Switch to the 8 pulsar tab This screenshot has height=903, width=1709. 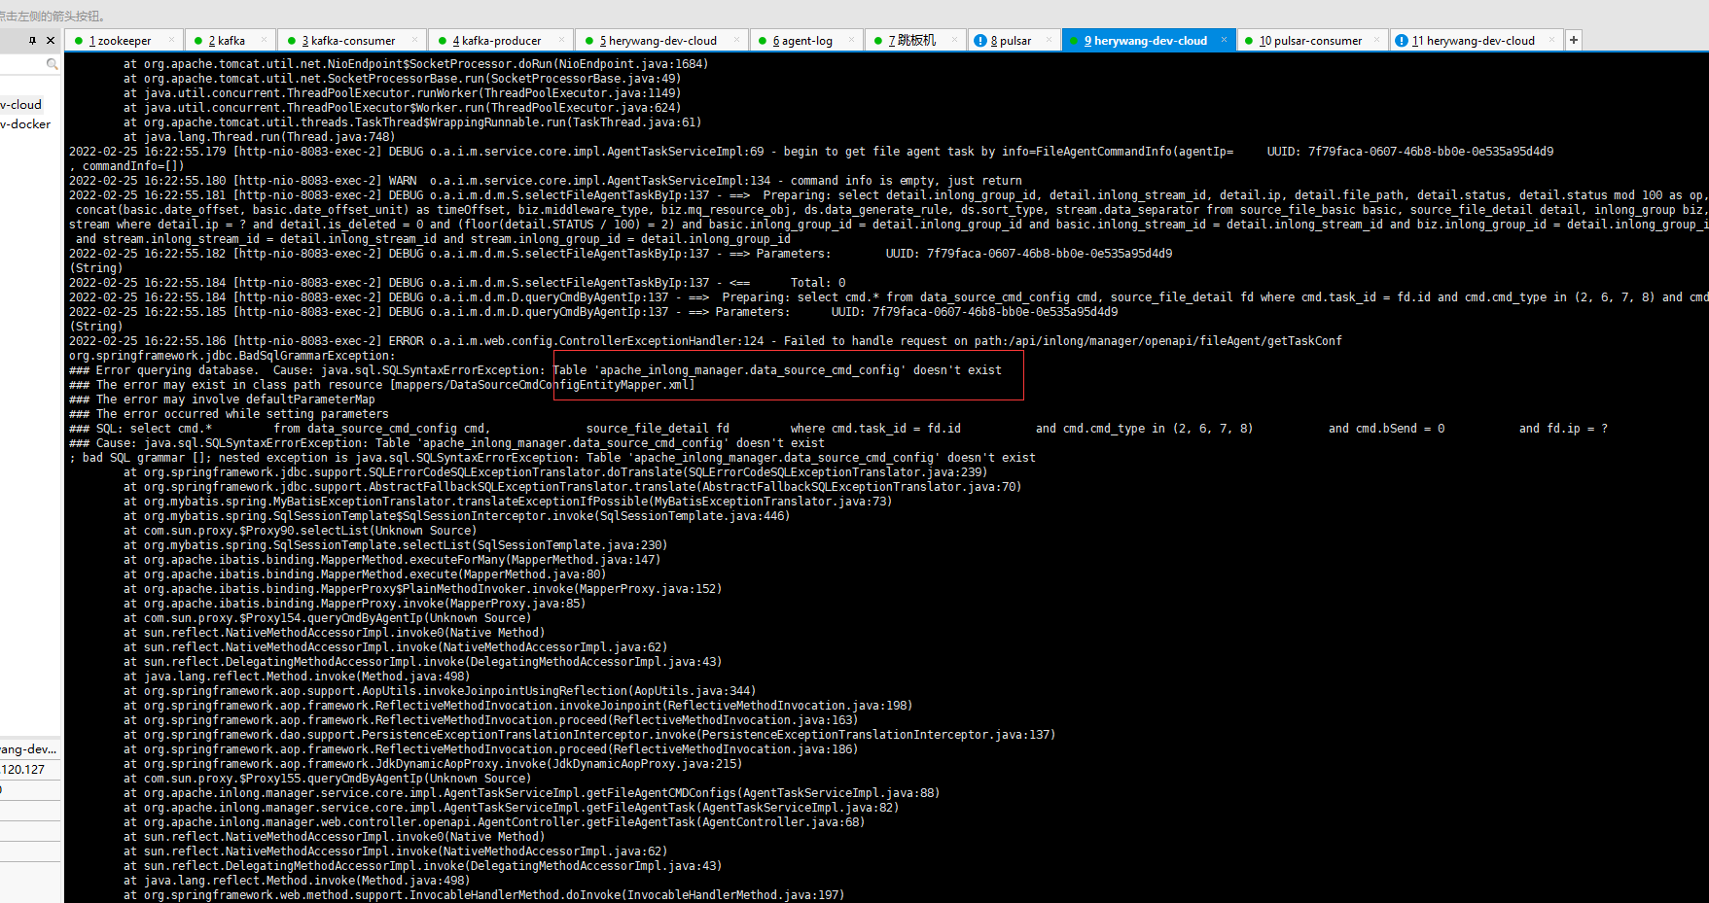tap(1014, 41)
